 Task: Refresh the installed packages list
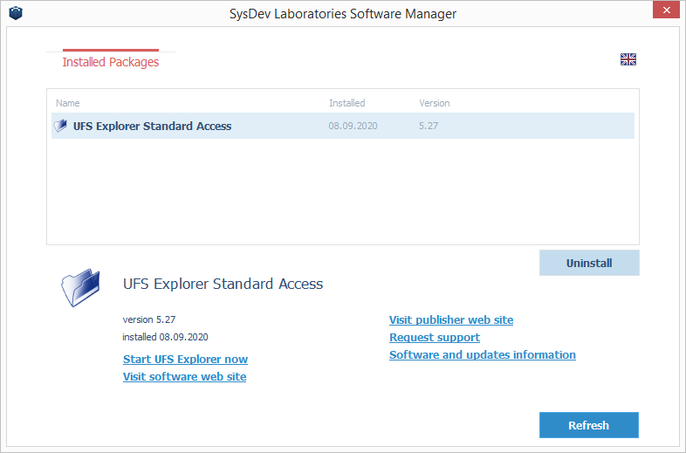click(x=588, y=425)
